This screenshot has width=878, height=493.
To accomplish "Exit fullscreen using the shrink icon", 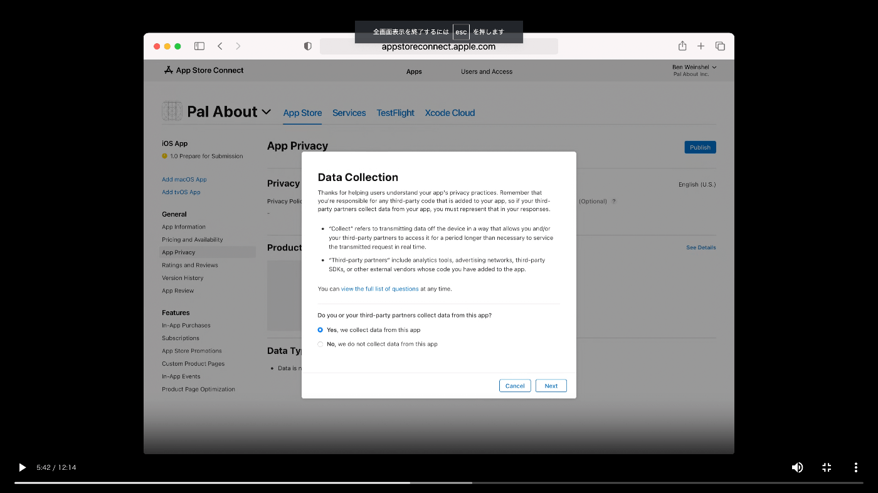I will pyautogui.click(x=827, y=467).
